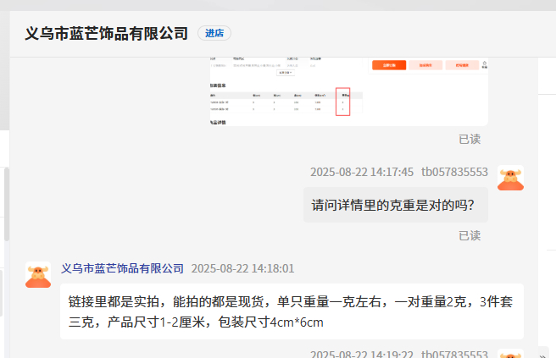This screenshot has width=556, height=358.
Task: Click the timestamp 2025-08-22 14:18:01
Action: coord(242,268)
